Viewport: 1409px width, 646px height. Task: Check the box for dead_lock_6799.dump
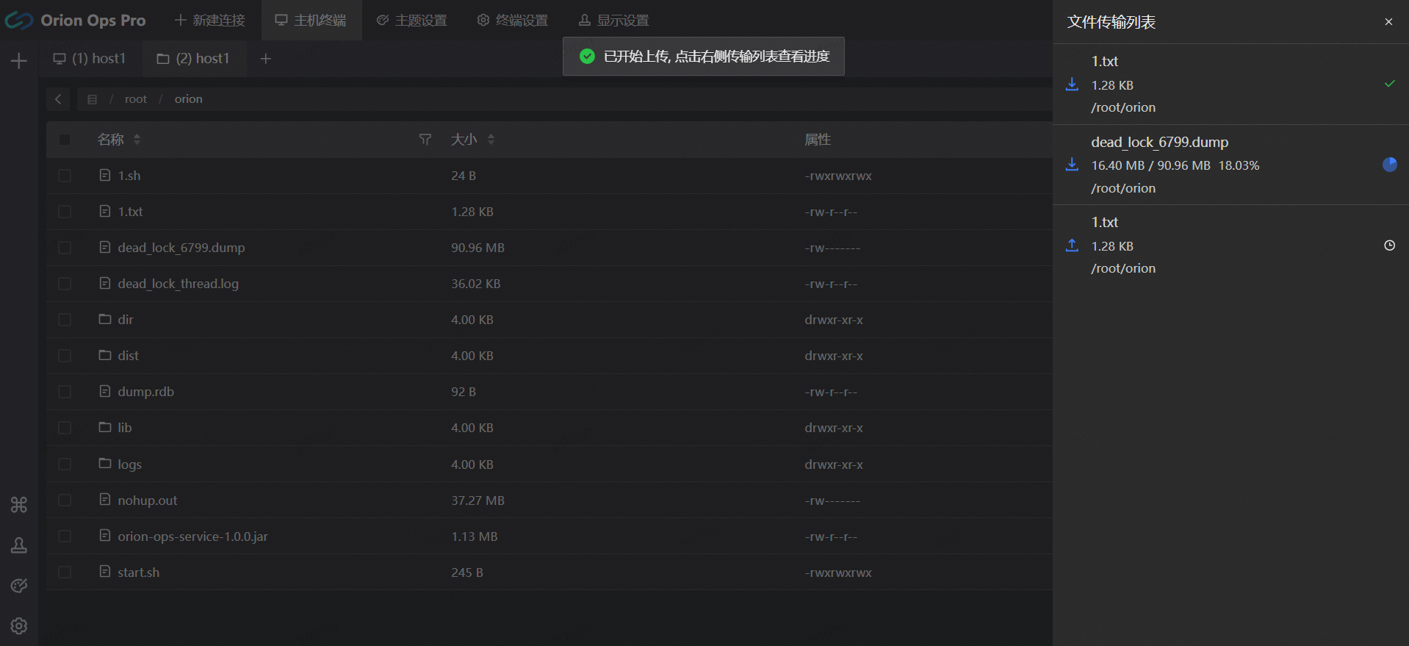(65, 248)
